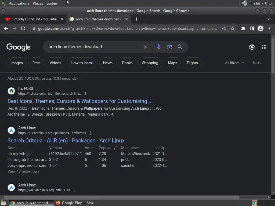Expand View 47 more rows

coord(24,171)
